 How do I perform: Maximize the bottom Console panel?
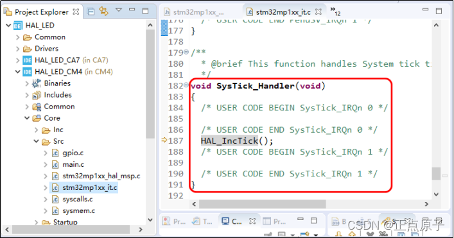(313, 221)
